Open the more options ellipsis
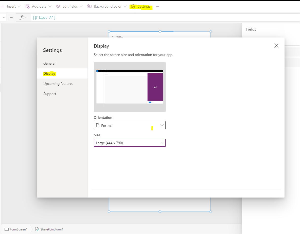The image size is (300, 234). [x=157, y=7]
